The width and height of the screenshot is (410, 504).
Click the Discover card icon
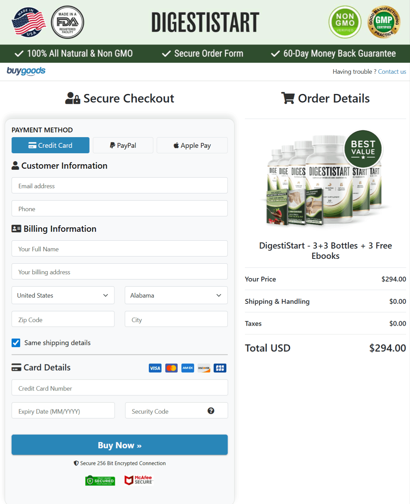point(204,368)
